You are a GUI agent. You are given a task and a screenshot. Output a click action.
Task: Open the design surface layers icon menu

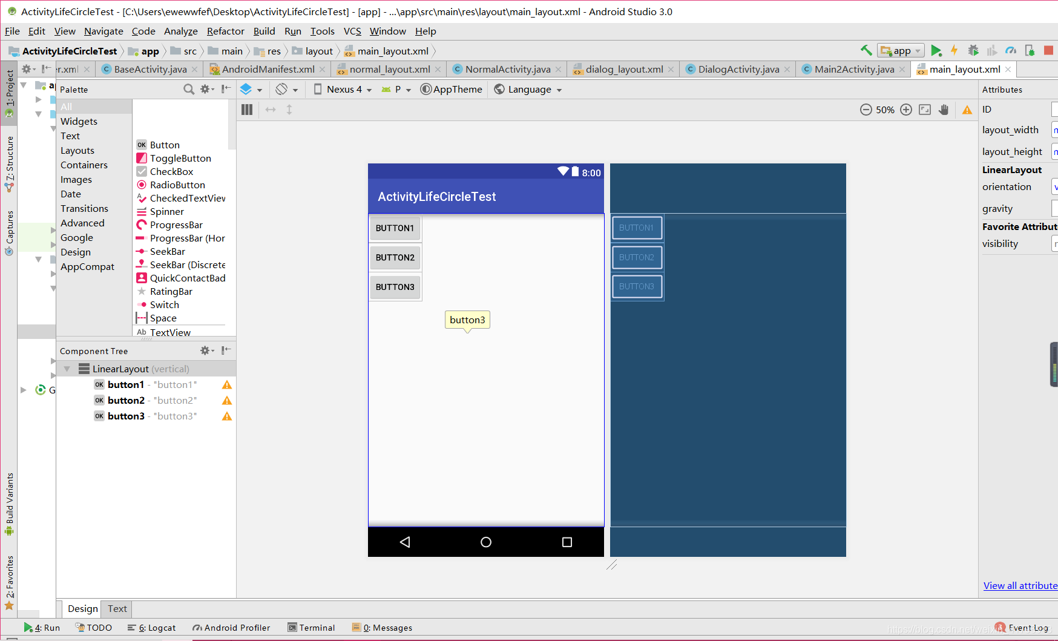pyautogui.click(x=251, y=90)
